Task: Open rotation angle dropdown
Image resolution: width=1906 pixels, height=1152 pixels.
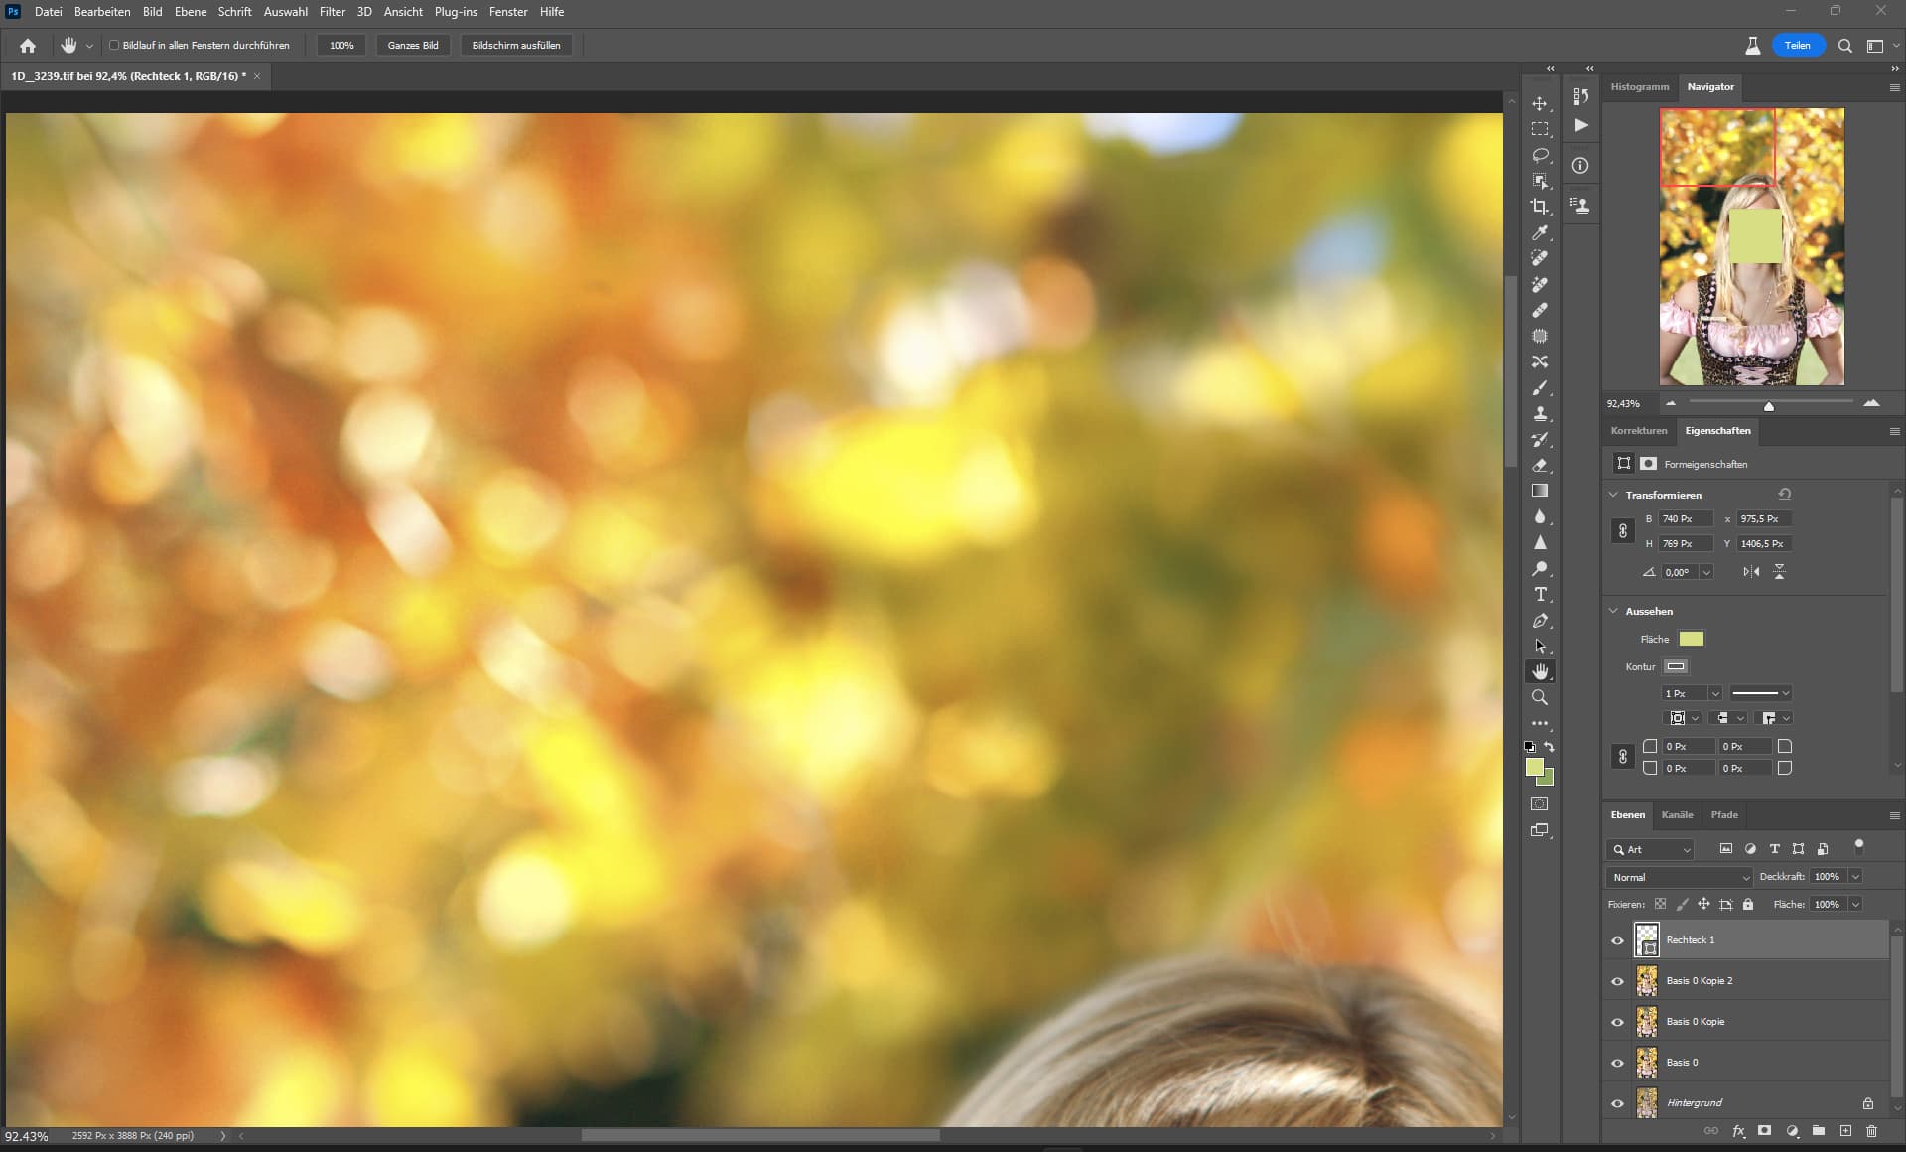Action: pyautogui.click(x=1706, y=572)
